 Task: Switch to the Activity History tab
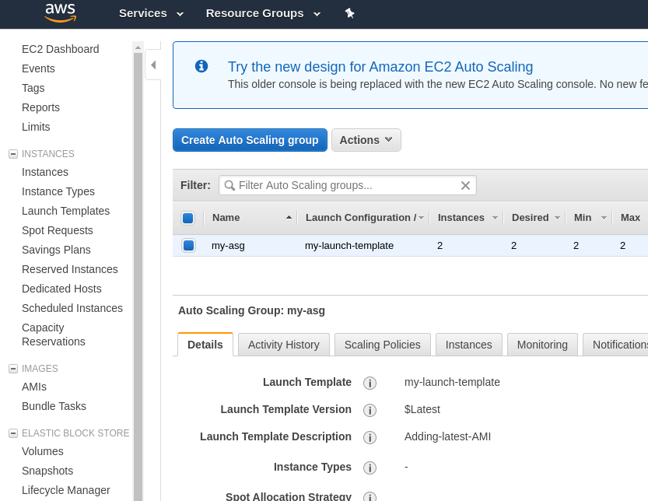[284, 345]
